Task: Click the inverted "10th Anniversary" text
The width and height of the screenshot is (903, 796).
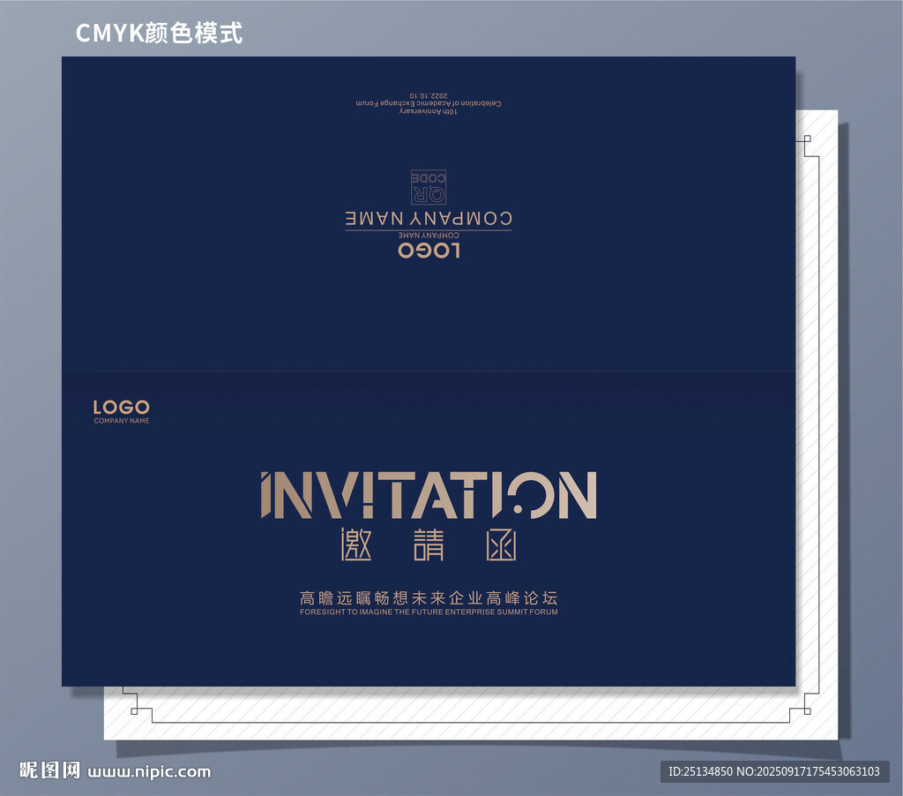Action: (x=429, y=112)
